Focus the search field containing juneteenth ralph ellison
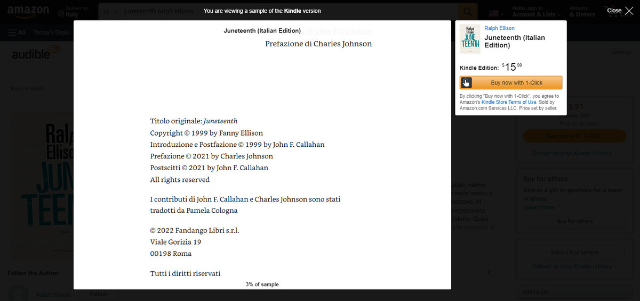 pyautogui.click(x=288, y=11)
